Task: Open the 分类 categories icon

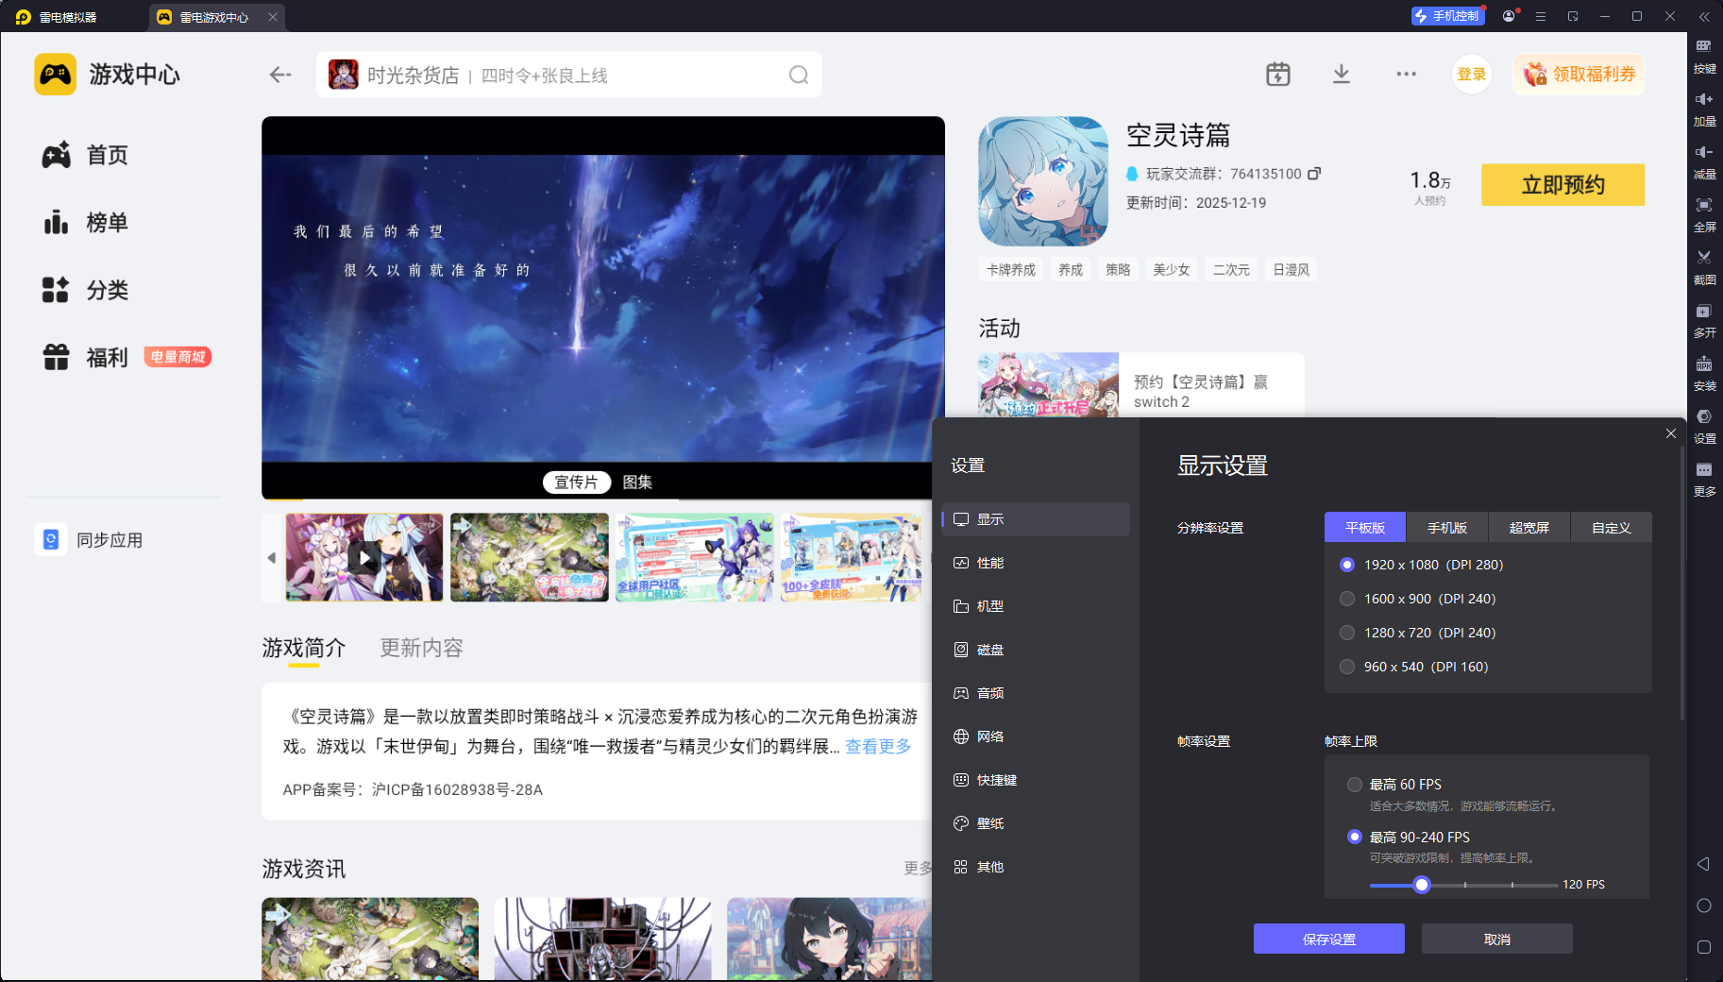Action: tap(56, 290)
